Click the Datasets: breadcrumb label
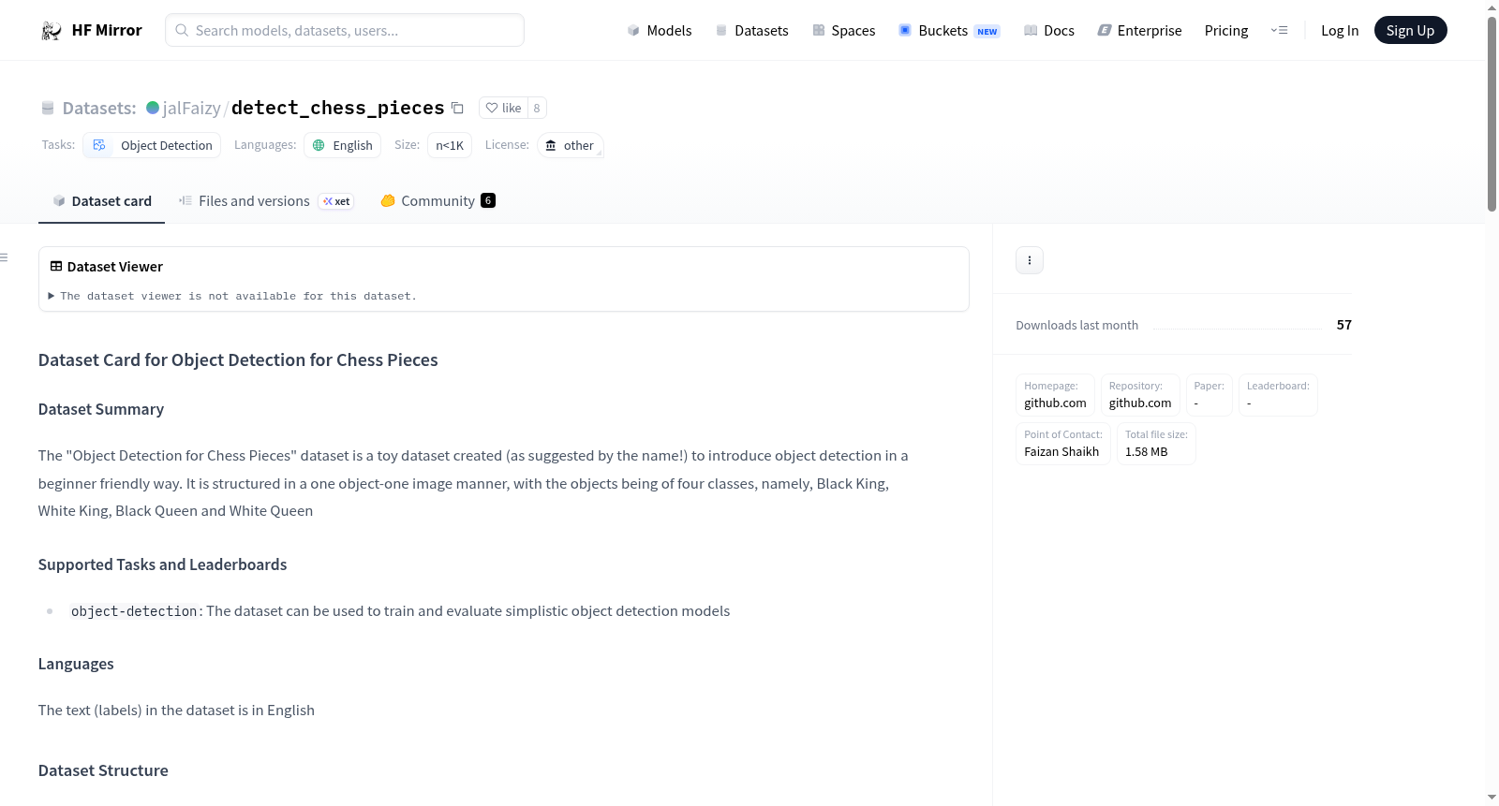 coord(99,108)
